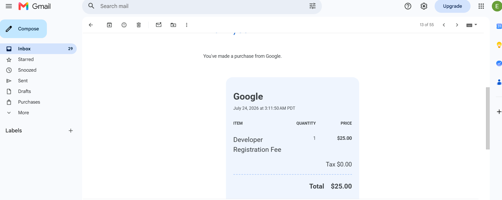Click the Gmail logo
Viewport: 502px width, 200px height.
tap(34, 6)
